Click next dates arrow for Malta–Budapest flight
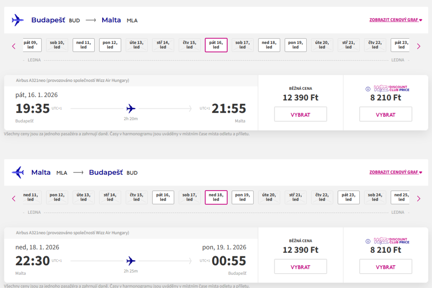 [x=418, y=198]
